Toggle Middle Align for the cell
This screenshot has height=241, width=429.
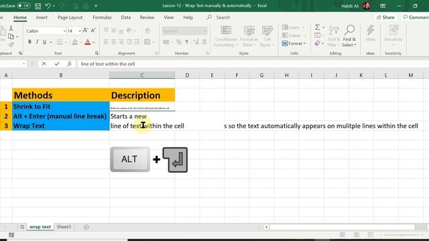[113, 31]
